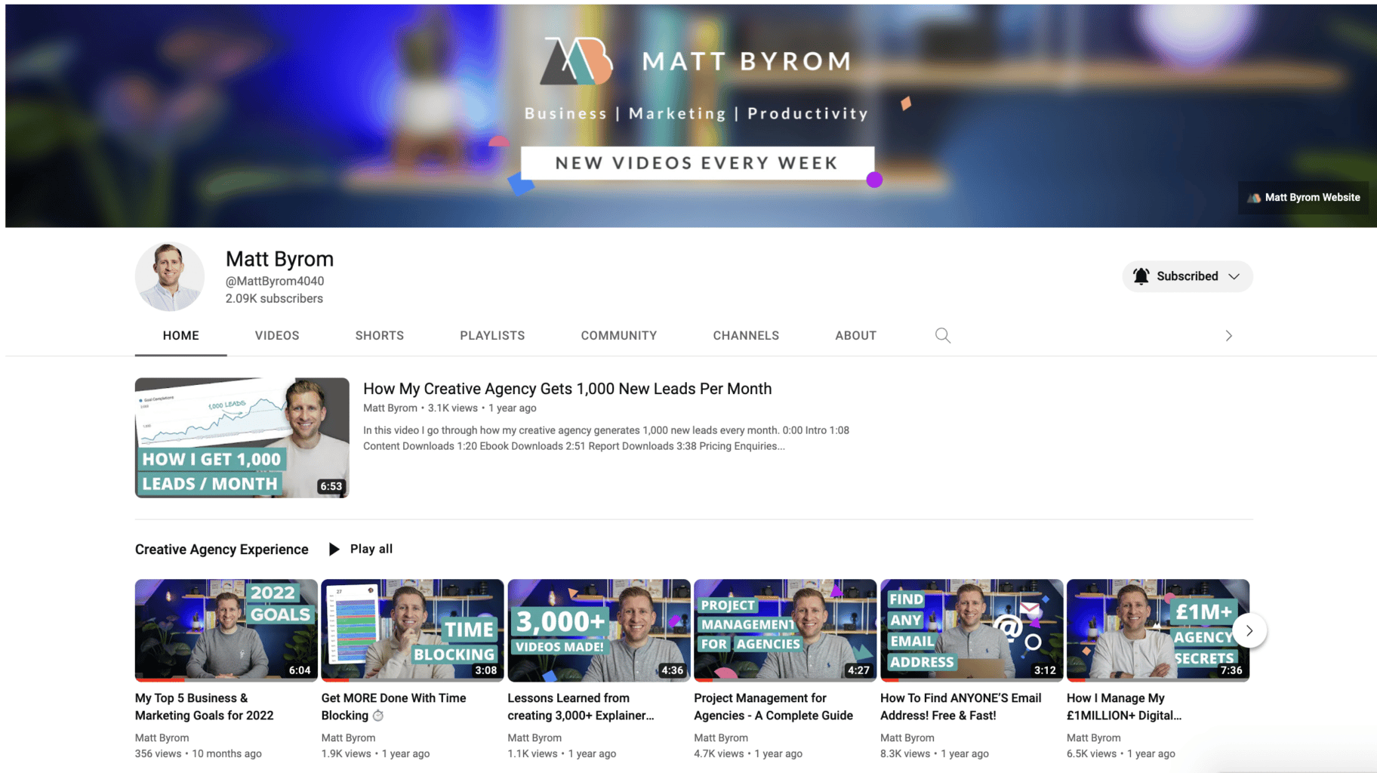Screen dimensions: 1377x773
Task: Click the '4.7K views • 1 year ago' text
Action: pos(748,753)
